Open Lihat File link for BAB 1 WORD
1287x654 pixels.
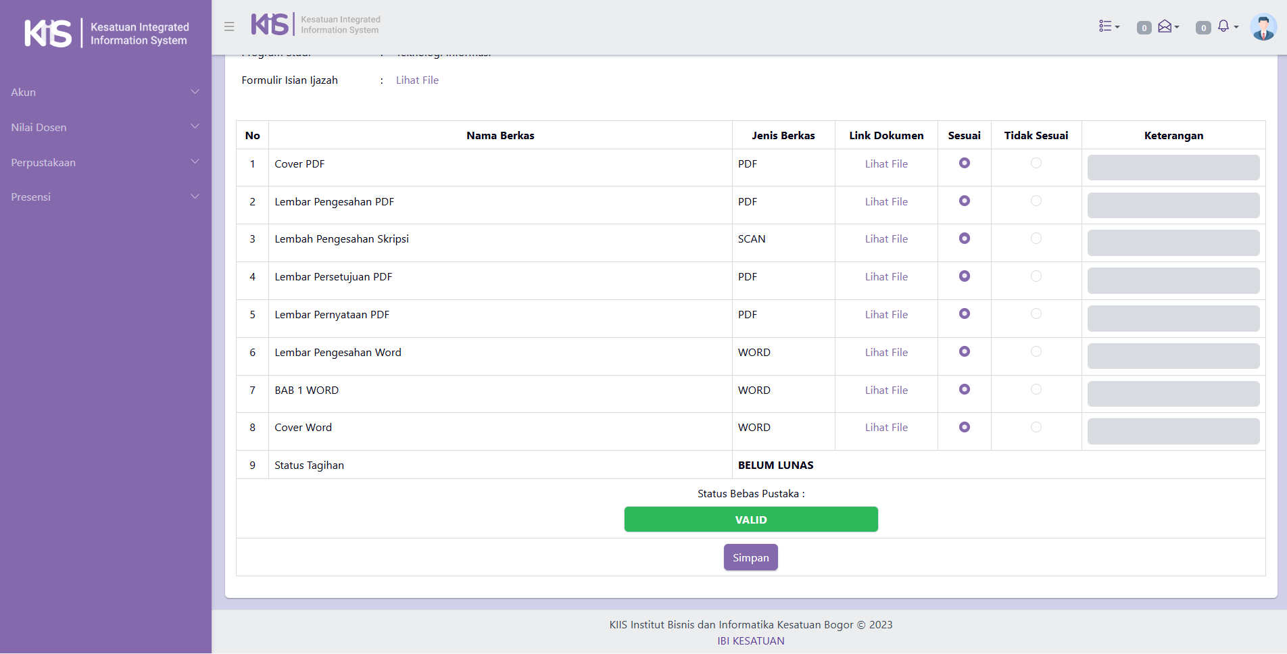886,390
